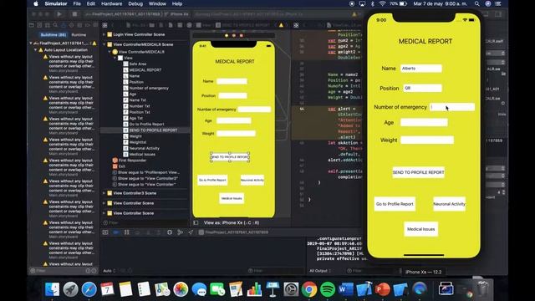The width and height of the screenshot is (535, 301).
Task: Open the Hardware menu
Action: (111, 3)
